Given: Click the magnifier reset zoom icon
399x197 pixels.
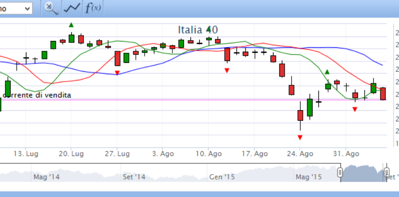Looking at the screenshot, I should 52,8.
